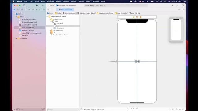Click the Exit dock icon above canvas
The image size is (198, 111).
pyautogui.click(x=140, y=17)
